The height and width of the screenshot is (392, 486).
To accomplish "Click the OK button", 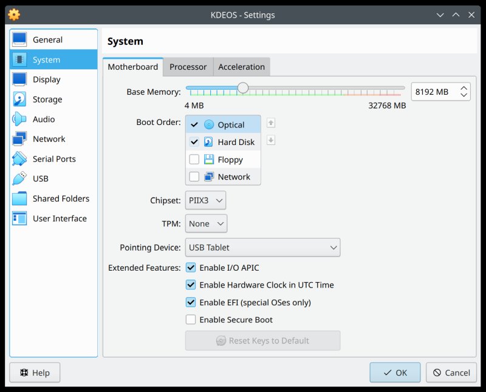I will point(395,373).
